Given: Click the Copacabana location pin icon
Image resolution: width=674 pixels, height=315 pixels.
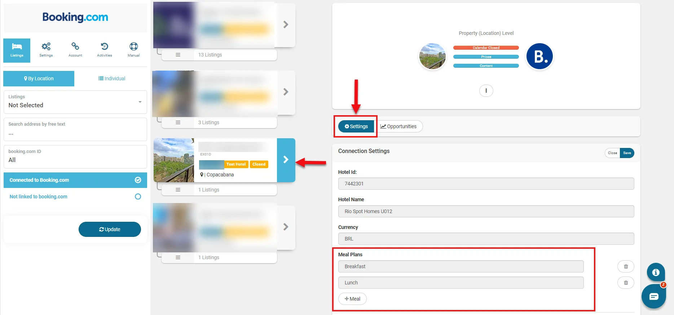Looking at the screenshot, I should click(x=202, y=175).
